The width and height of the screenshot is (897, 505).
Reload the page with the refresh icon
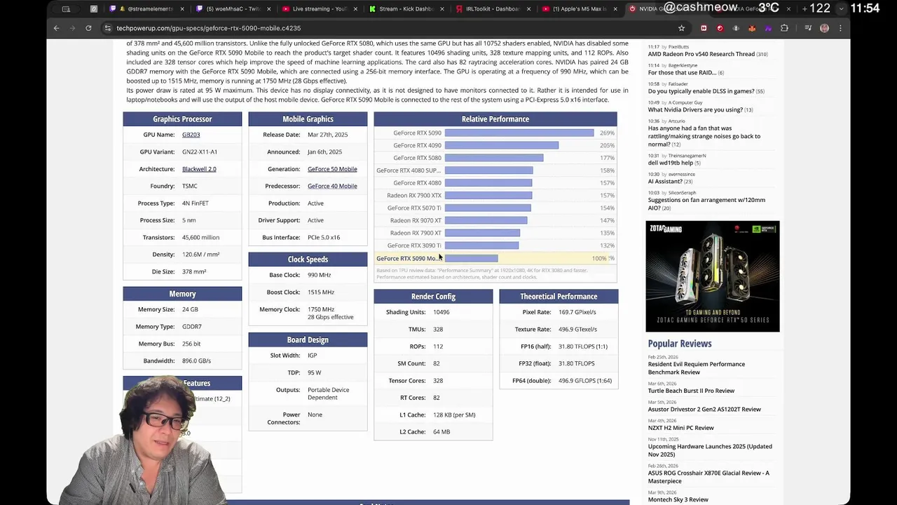pos(88,28)
